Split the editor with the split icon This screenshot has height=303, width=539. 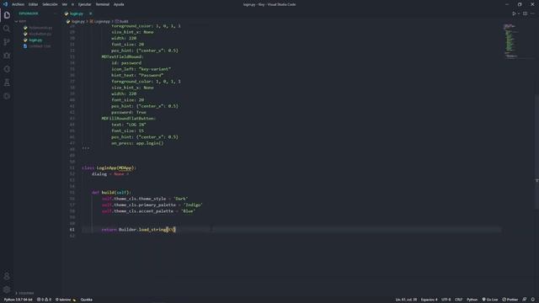(525, 13)
